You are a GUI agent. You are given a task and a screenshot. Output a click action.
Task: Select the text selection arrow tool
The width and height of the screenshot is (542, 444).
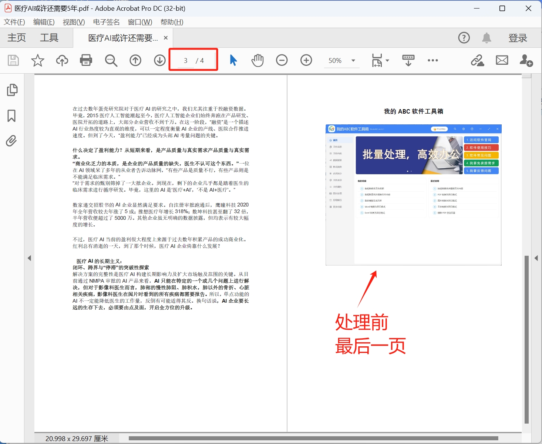tap(233, 60)
